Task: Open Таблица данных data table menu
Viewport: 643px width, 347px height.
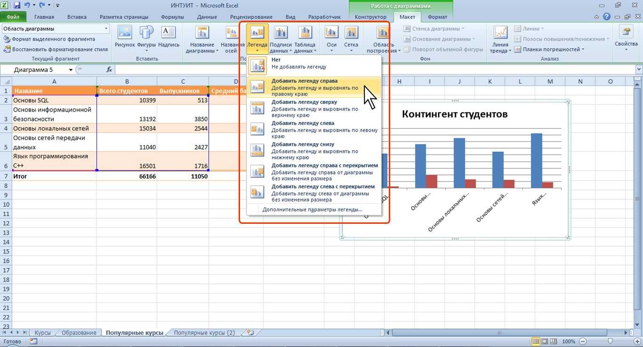Action: point(305,39)
